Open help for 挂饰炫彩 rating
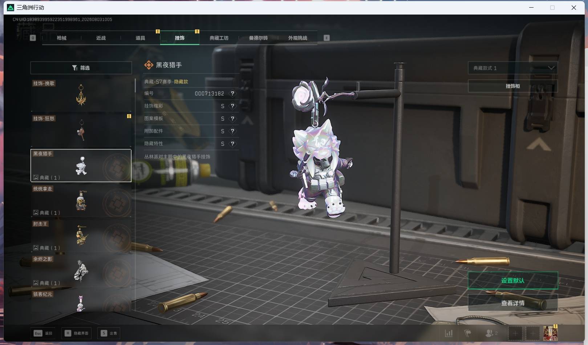Viewport: 588px width, 345px height. [x=232, y=106]
